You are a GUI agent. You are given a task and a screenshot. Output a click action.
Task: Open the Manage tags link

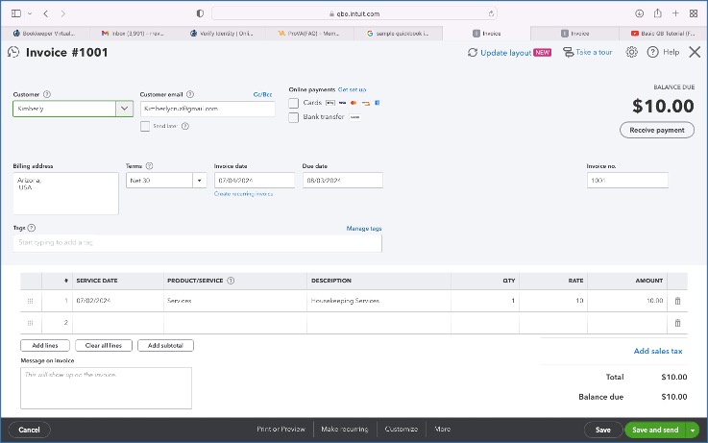pos(364,229)
